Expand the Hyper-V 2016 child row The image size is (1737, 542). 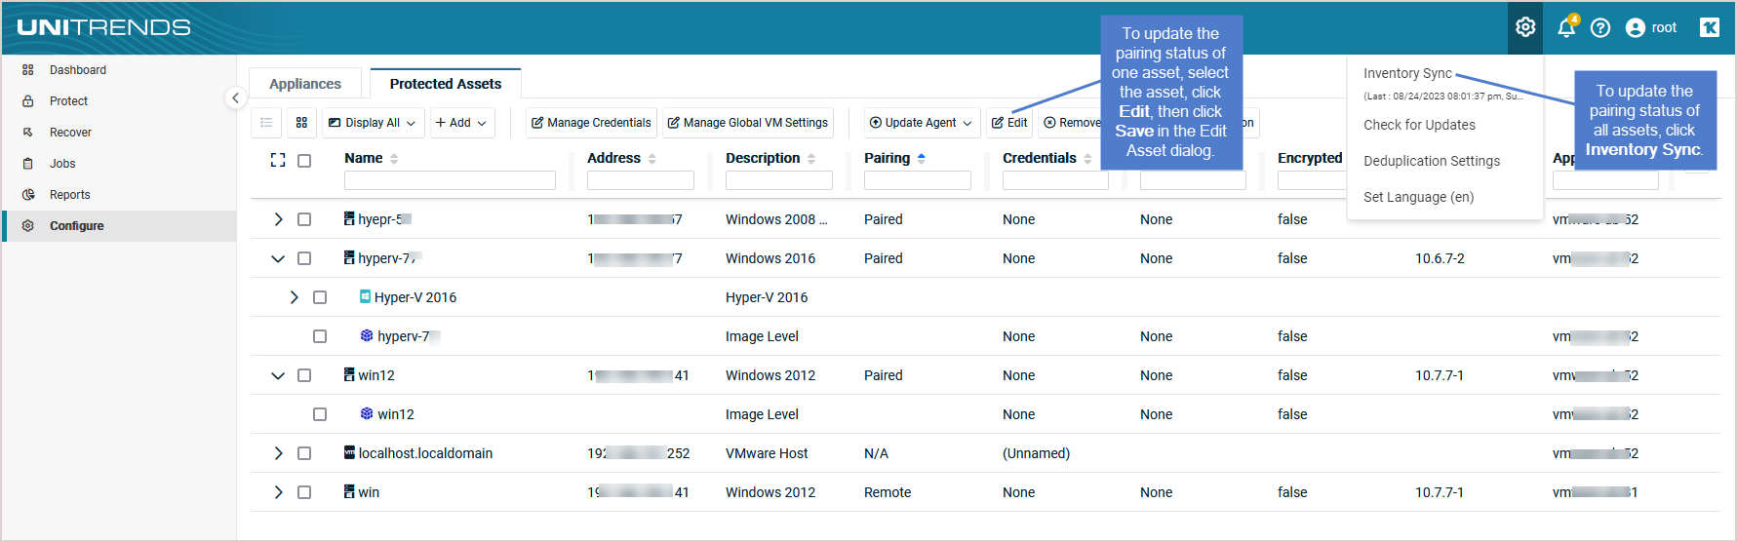tap(294, 297)
